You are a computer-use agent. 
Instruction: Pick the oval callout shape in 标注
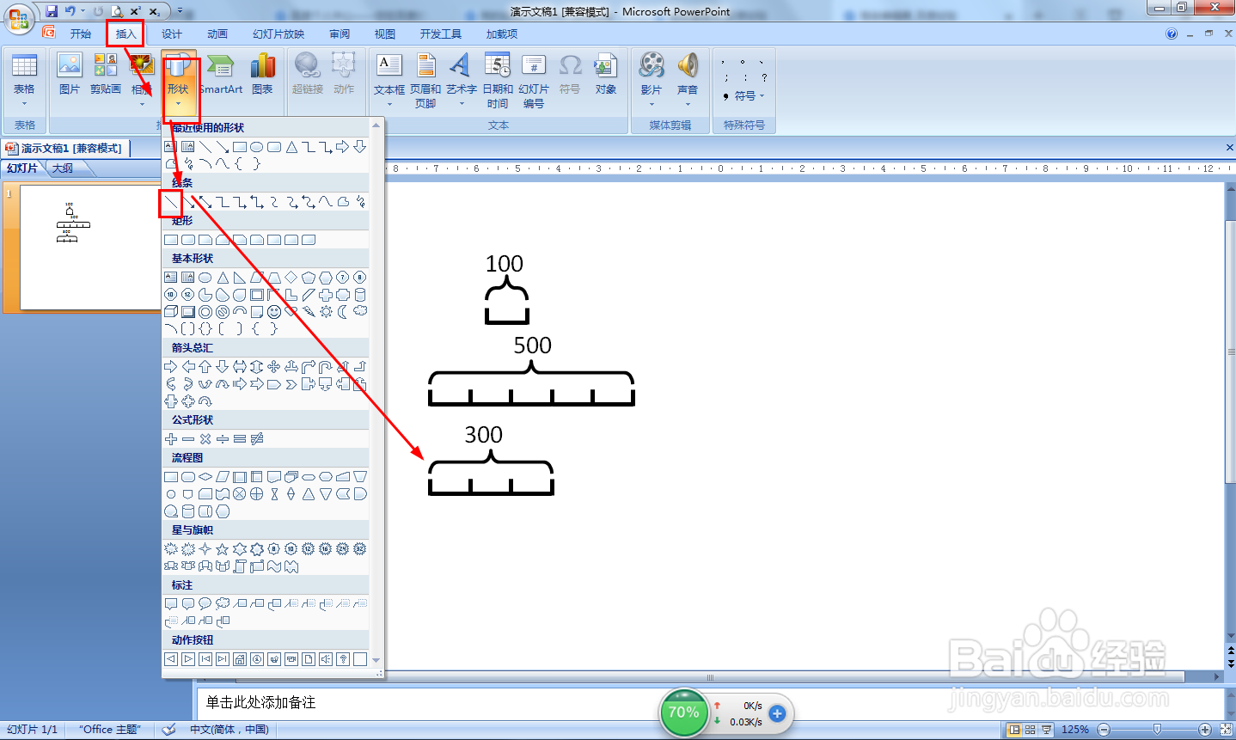coord(205,604)
